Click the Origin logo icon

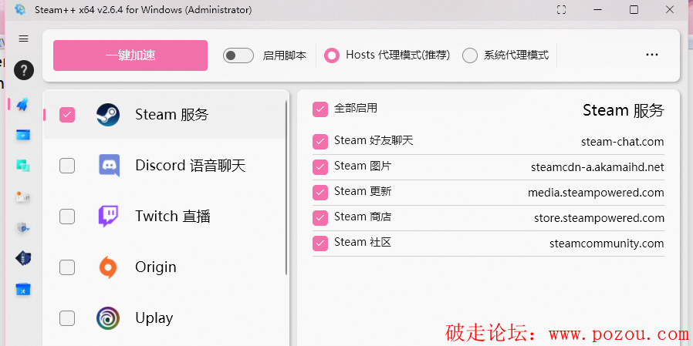(108, 267)
